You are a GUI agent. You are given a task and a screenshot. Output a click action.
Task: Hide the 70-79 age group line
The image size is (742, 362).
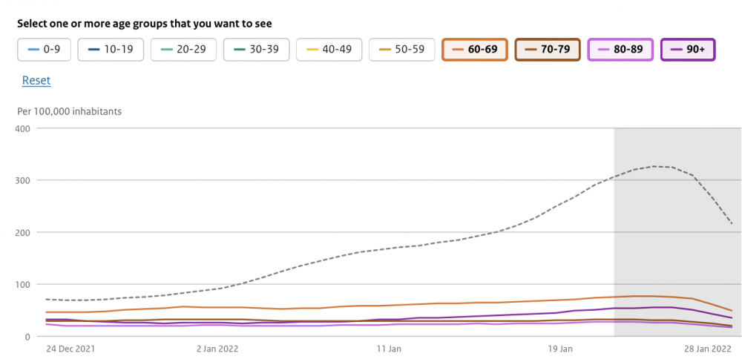tap(548, 49)
